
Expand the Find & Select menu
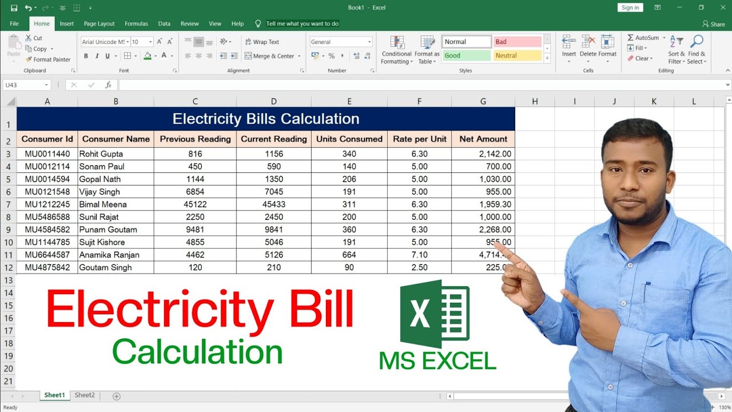click(x=697, y=50)
